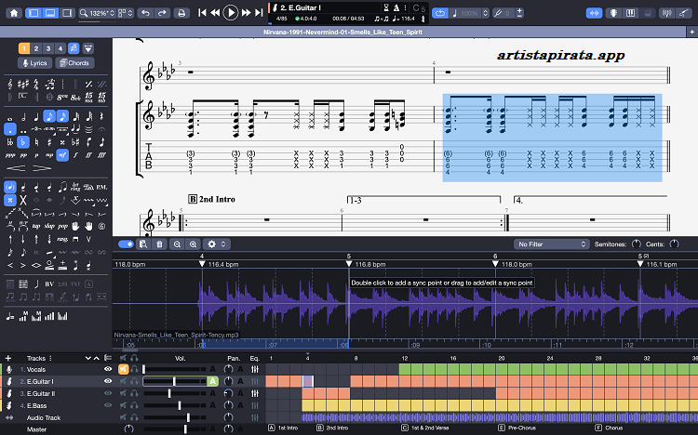Select the 116.8 bpm sync point marker
This screenshot has width=698, height=435.
(x=349, y=264)
